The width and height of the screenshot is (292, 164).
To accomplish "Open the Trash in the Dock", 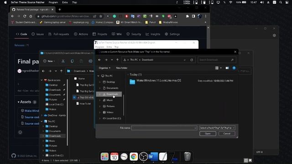I will pos(187,156).
